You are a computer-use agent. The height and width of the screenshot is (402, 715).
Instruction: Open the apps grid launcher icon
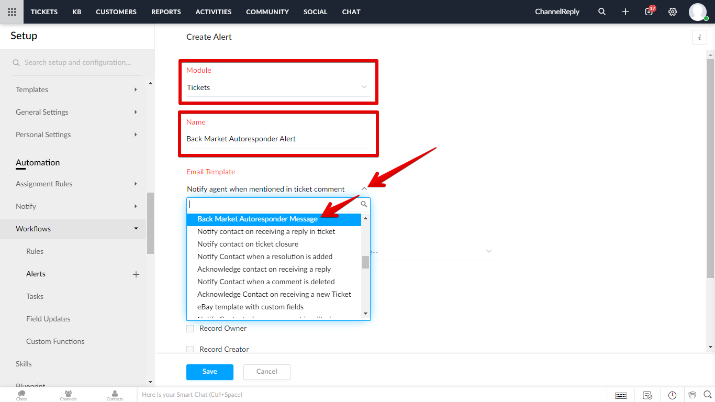pyautogui.click(x=12, y=12)
